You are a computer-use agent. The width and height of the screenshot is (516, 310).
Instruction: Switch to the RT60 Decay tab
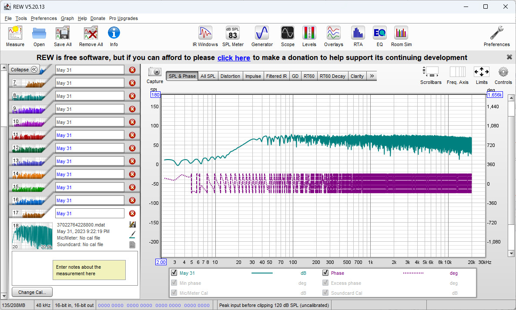333,76
